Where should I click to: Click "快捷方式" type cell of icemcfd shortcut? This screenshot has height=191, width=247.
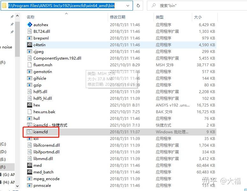[163, 125]
